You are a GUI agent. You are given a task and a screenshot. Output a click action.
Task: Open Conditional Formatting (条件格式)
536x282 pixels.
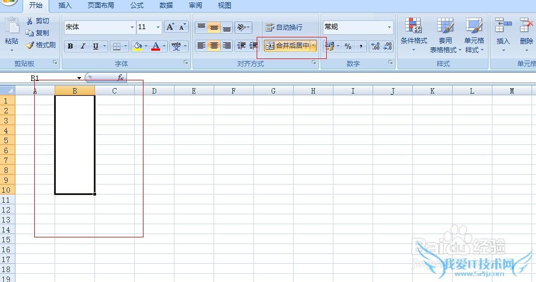(413, 35)
